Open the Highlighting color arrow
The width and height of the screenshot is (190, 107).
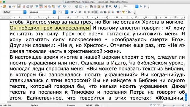pos(126,12)
